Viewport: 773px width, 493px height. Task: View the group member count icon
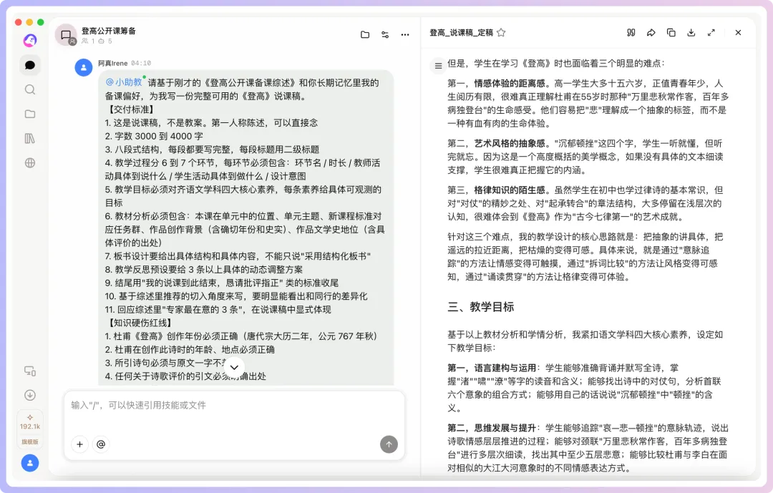(x=84, y=42)
